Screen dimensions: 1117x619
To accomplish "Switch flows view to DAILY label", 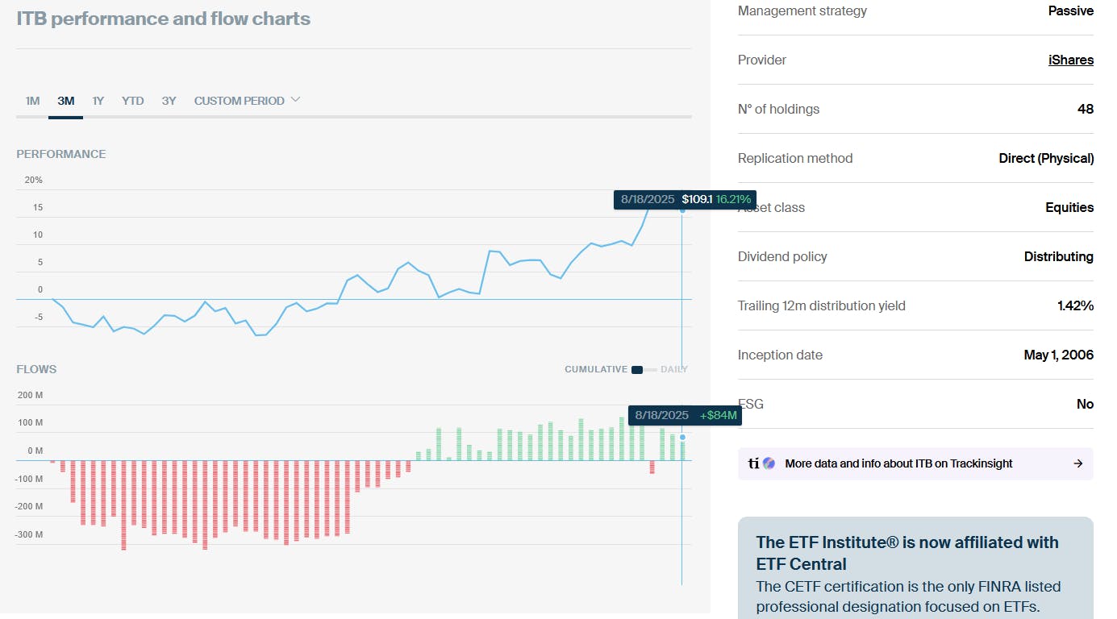I will (674, 370).
